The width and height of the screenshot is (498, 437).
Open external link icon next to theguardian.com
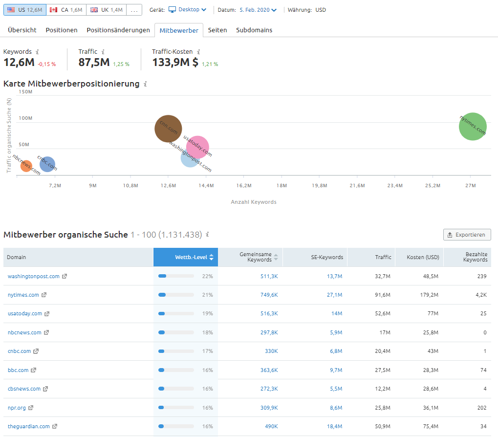[x=55, y=426]
